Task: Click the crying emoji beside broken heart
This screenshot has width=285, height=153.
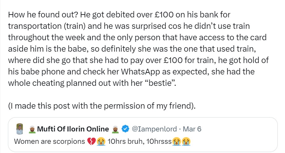Action: click(101, 141)
